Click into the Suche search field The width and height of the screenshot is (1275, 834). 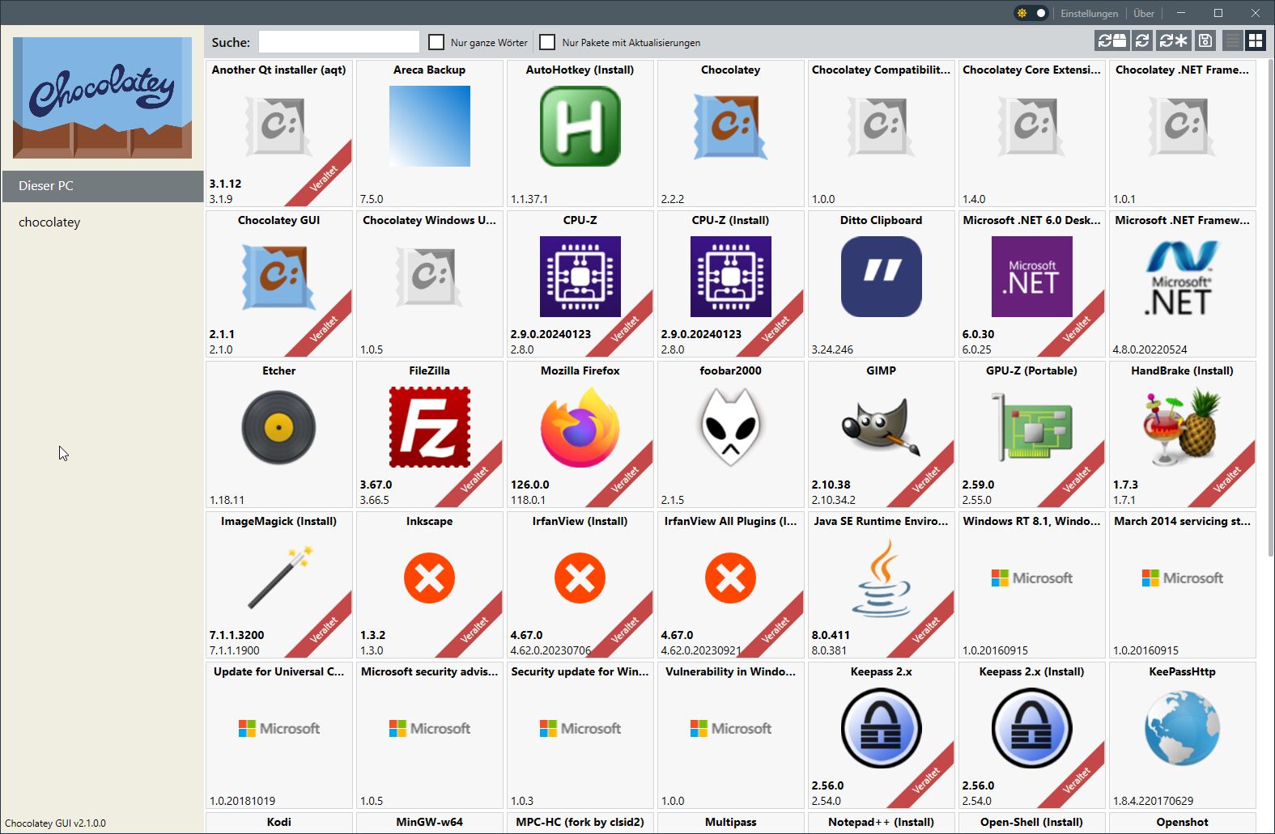click(x=338, y=42)
